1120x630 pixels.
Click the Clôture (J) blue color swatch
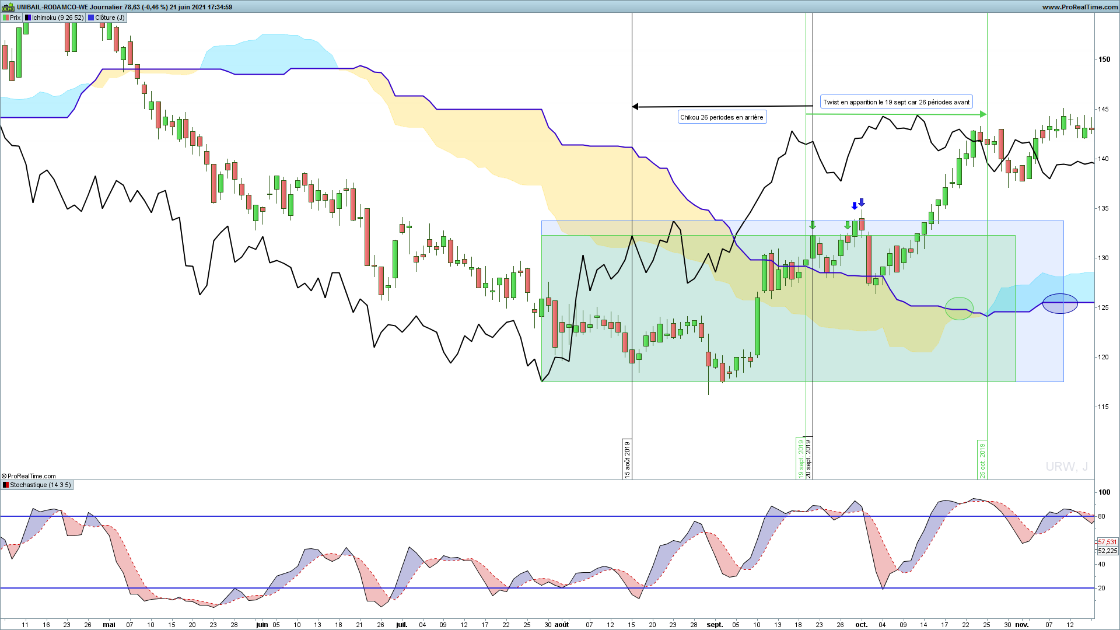tap(91, 17)
